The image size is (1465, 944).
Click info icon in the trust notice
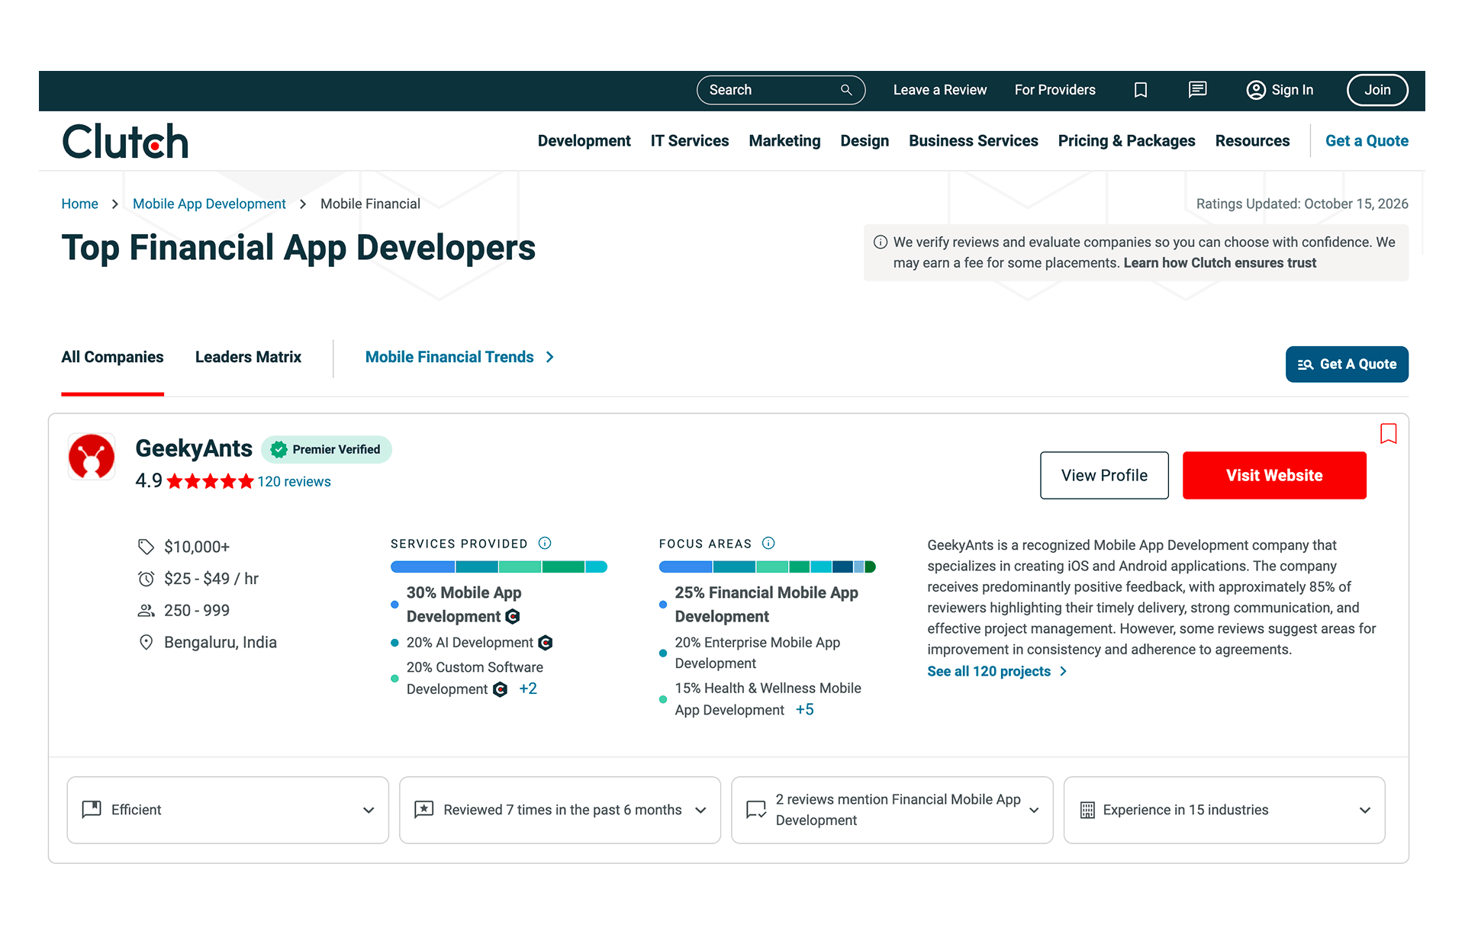click(x=881, y=242)
